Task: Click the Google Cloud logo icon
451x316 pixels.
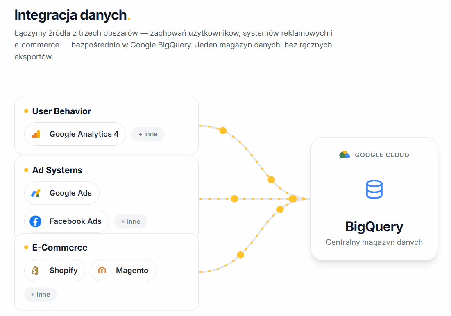Action: pos(344,155)
